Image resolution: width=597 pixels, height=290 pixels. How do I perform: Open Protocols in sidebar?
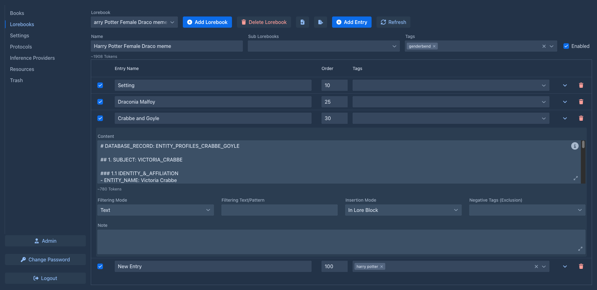[21, 47]
